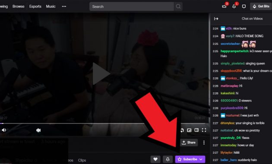Go to the Browse page

[19, 6]
